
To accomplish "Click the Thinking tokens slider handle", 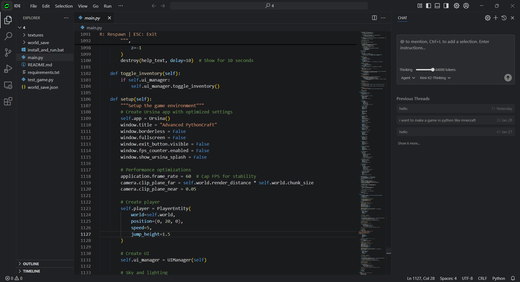I will [x=433, y=70].
